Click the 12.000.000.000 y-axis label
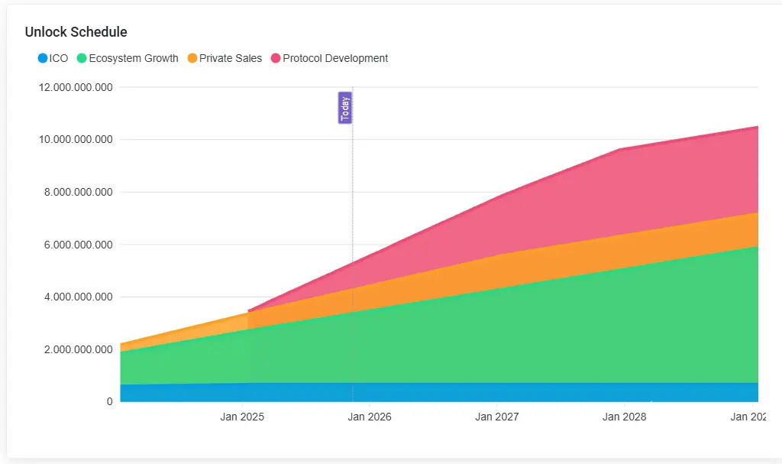This screenshot has height=464, width=782. pos(76,87)
